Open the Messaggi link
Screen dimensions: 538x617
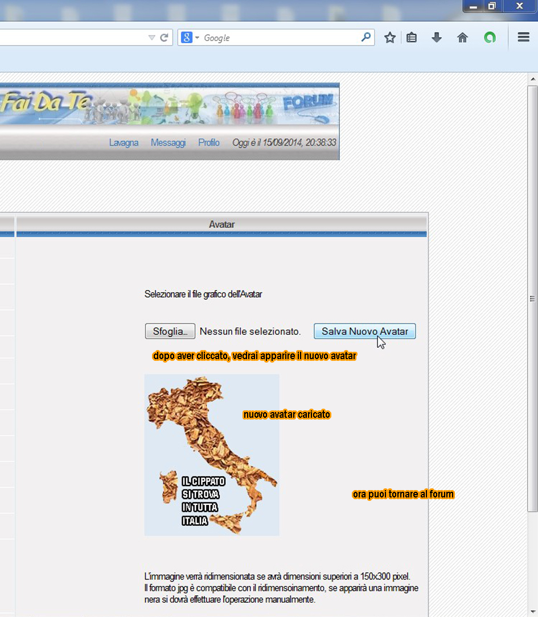pos(168,142)
